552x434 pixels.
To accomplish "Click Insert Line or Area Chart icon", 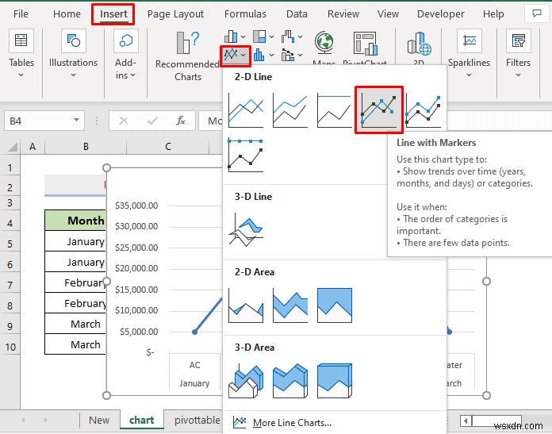I will point(231,55).
